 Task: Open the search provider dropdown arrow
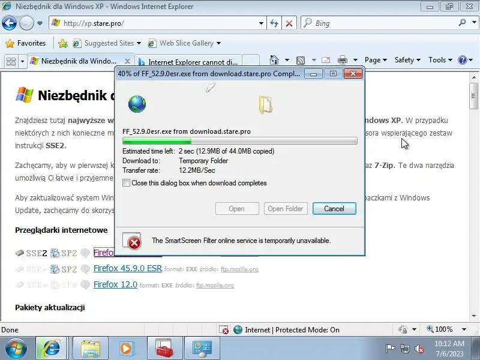click(x=474, y=22)
